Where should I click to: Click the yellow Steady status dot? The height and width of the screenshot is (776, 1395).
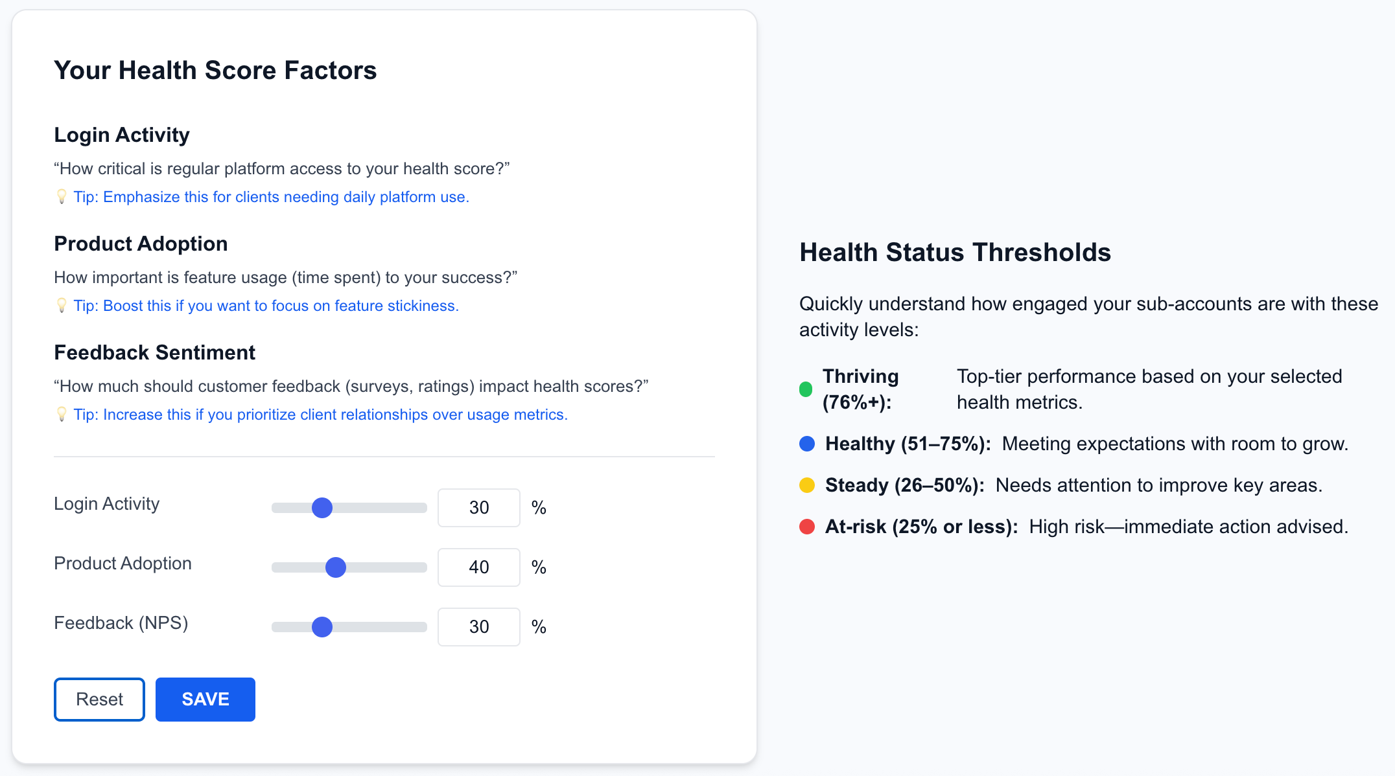807,485
